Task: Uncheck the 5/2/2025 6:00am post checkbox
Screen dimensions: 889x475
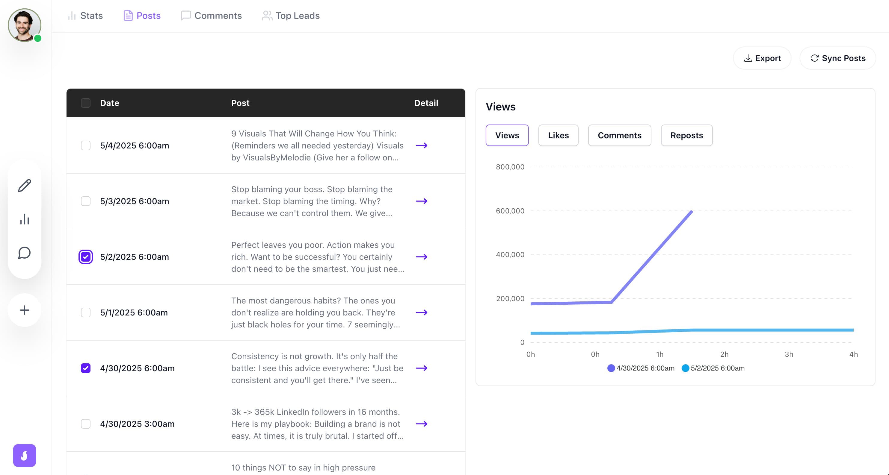Action: (86, 257)
